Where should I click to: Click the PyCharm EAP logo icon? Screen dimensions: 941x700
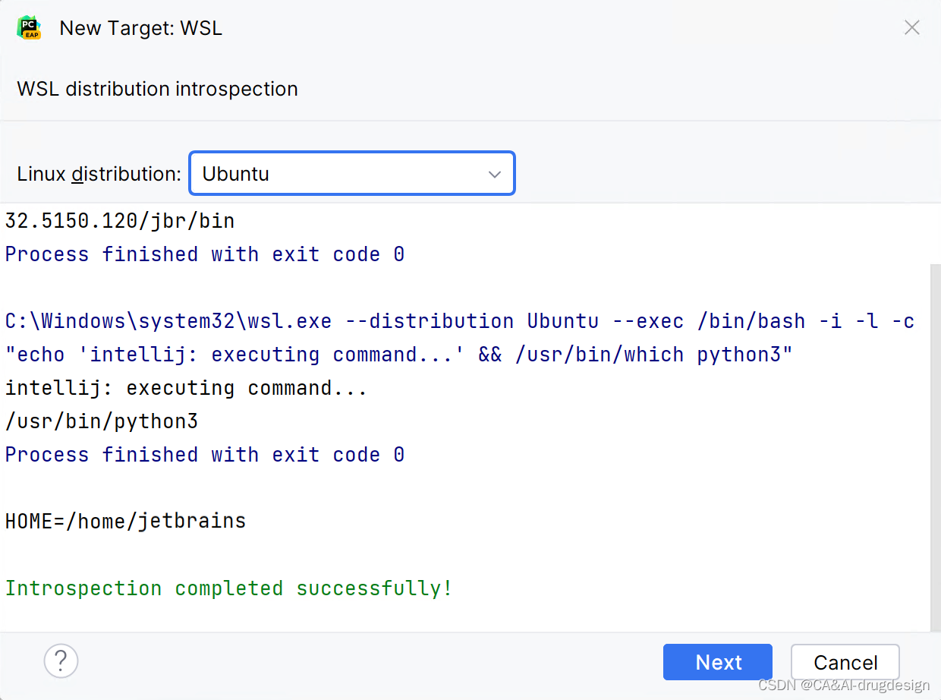pos(30,28)
